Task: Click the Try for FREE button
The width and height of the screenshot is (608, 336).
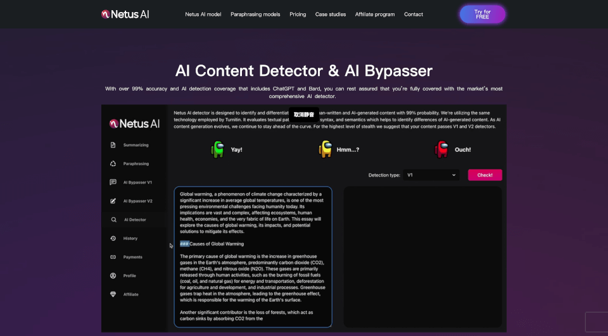Action: point(483,15)
